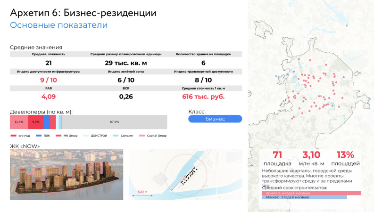Click the 9 / 10 infrastructure index value
Viewport: 374px width, 212px height.
[49, 80]
